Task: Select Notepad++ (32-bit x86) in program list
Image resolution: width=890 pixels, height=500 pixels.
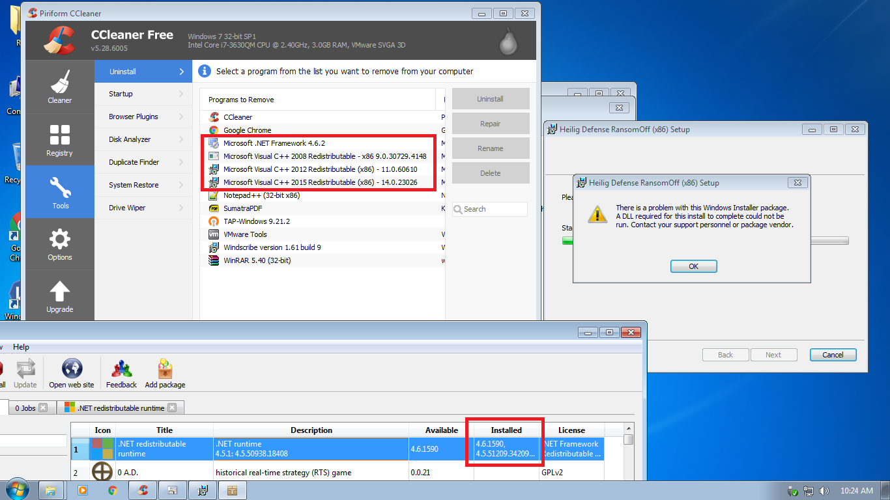Action: [261, 195]
